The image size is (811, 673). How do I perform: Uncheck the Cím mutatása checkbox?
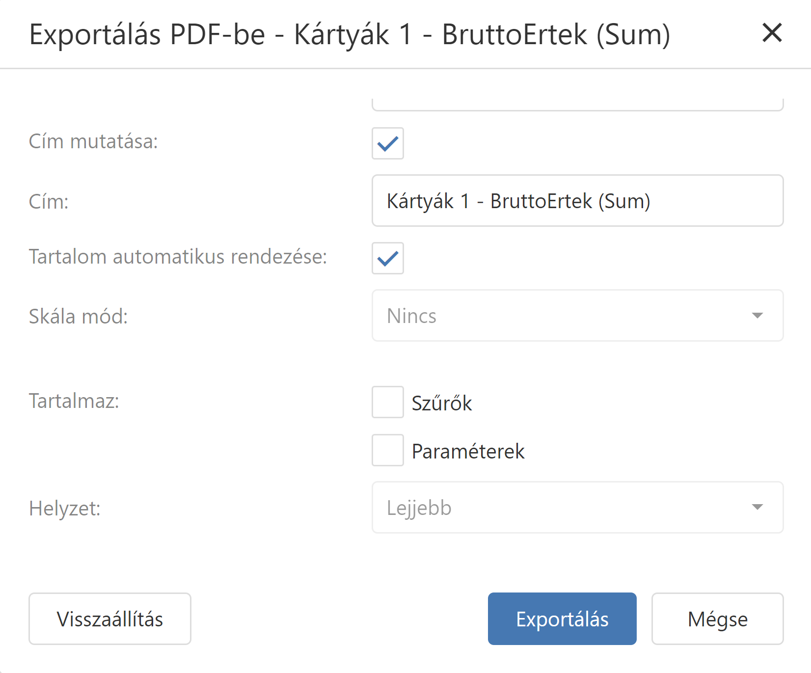[388, 143]
